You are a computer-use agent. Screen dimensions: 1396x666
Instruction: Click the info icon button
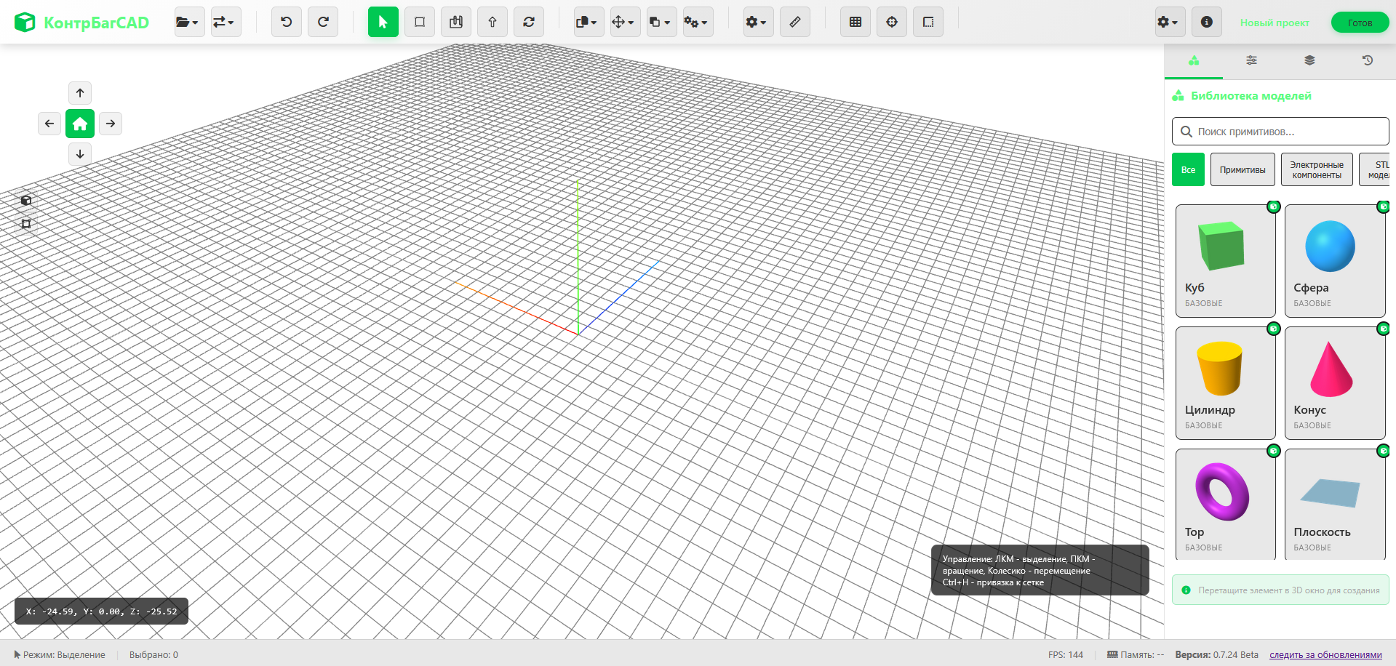point(1206,22)
